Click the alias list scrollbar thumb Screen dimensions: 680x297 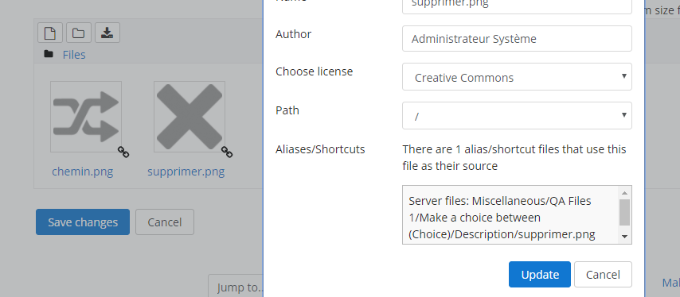coord(624,212)
